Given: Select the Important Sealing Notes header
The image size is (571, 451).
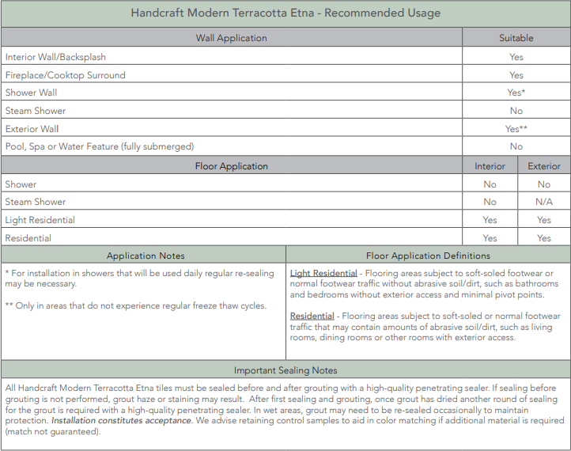Looking at the screenshot, I should tap(285, 370).
